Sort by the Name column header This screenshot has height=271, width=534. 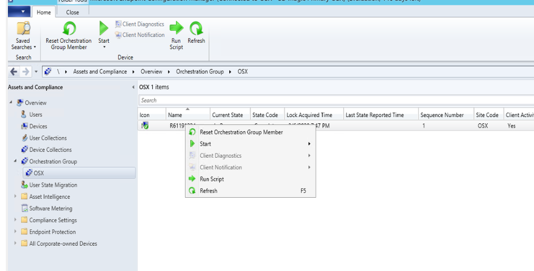pyautogui.click(x=188, y=115)
